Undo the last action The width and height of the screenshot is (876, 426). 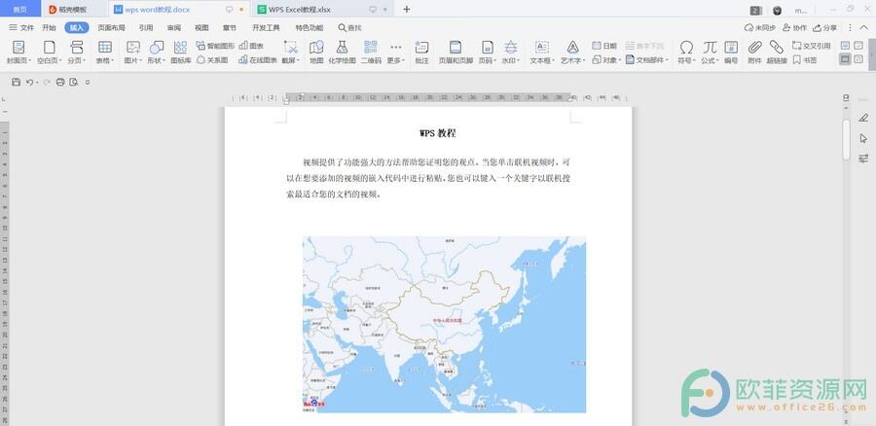coord(29,82)
